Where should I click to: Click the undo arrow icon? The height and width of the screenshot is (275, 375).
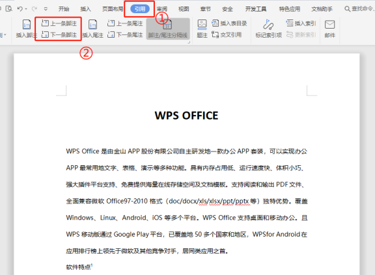tap(20, 9)
